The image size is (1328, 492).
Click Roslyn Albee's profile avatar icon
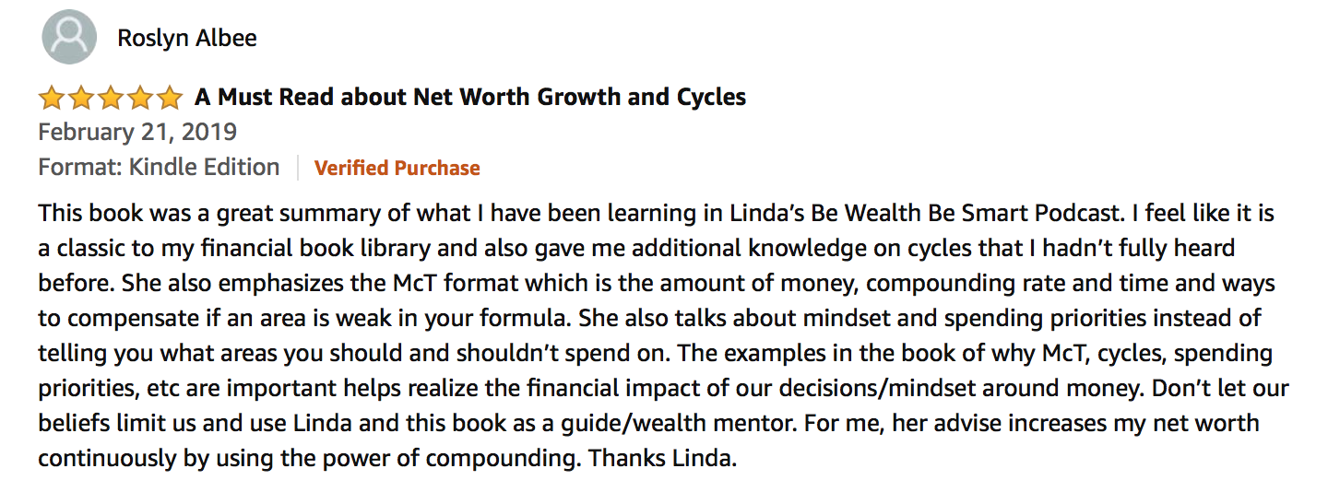point(69,37)
